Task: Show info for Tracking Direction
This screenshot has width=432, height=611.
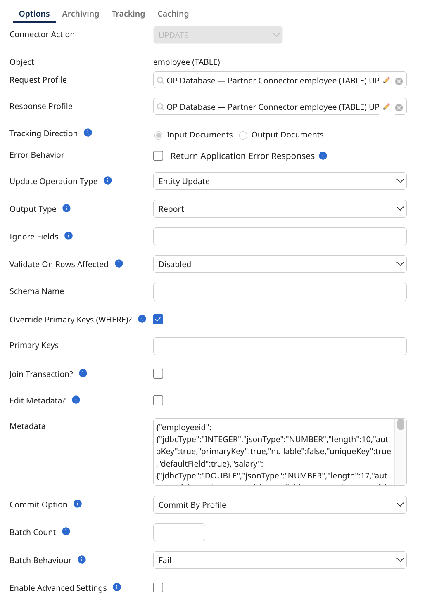Action: pyautogui.click(x=88, y=133)
